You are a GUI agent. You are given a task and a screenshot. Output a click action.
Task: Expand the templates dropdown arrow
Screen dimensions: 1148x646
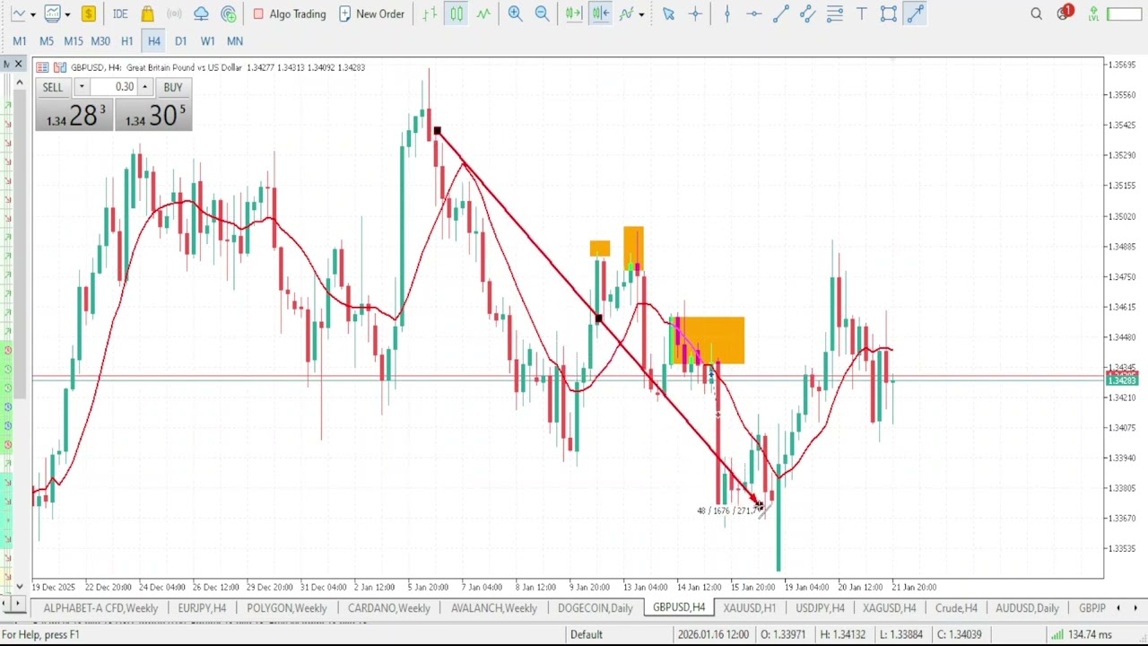[67, 14]
